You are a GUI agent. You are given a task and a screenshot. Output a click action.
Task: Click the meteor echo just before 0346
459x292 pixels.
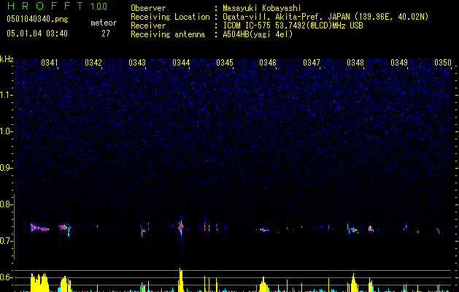coord(264,230)
